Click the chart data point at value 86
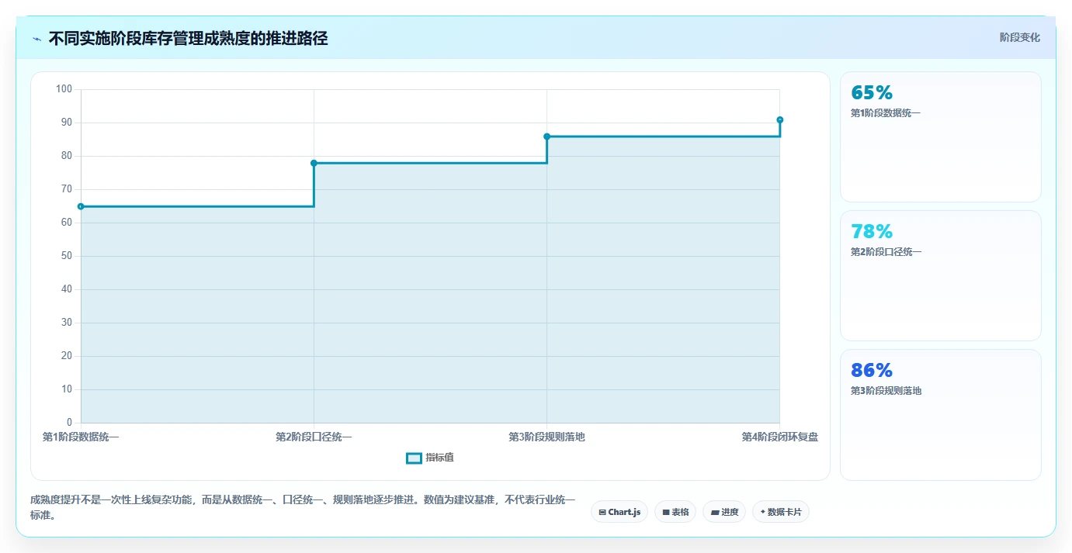This screenshot has width=1072, height=553. [546, 137]
